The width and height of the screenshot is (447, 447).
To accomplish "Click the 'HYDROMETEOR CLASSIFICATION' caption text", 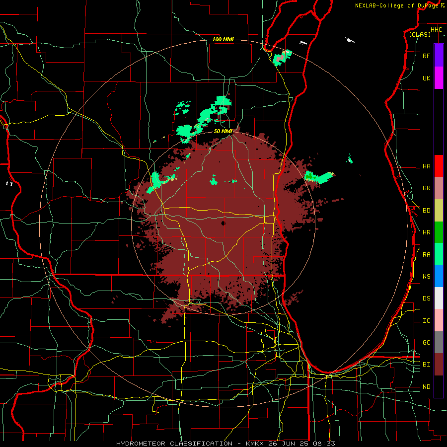I will tap(174, 444).
